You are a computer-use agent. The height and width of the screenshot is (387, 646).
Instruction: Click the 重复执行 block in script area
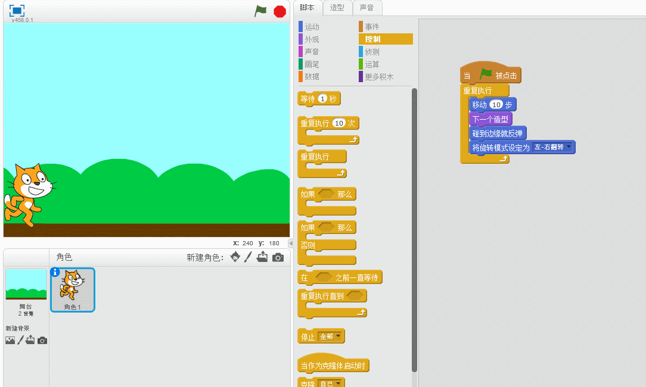pos(478,90)
